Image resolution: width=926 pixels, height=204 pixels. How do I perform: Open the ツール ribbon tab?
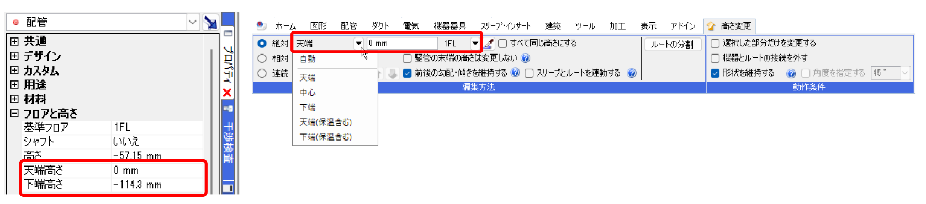pyautogui.click(x=585, y=26)
